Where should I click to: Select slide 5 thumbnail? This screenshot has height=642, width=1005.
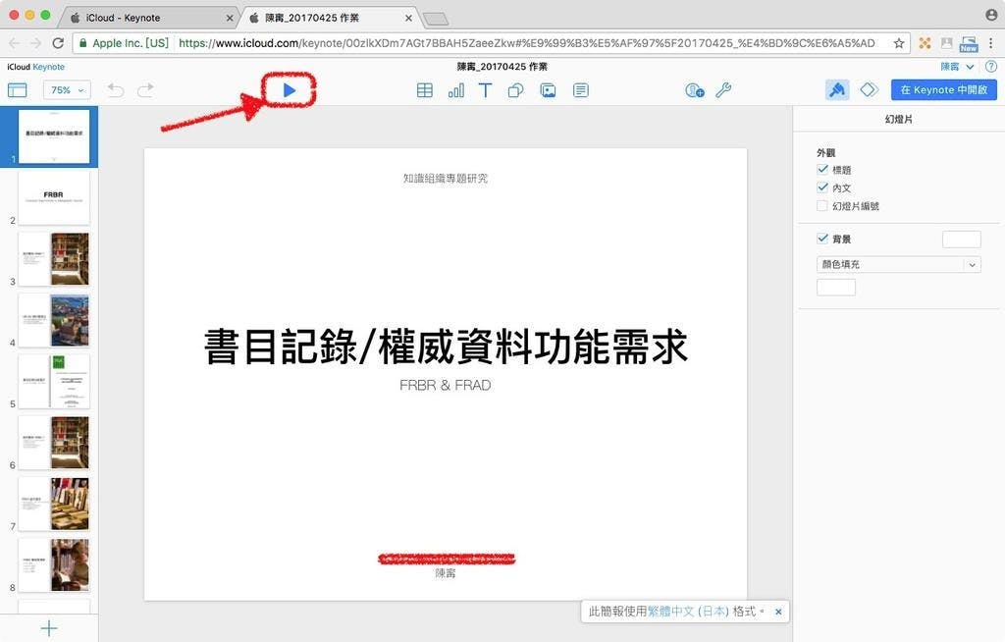(x=54, y=382)
